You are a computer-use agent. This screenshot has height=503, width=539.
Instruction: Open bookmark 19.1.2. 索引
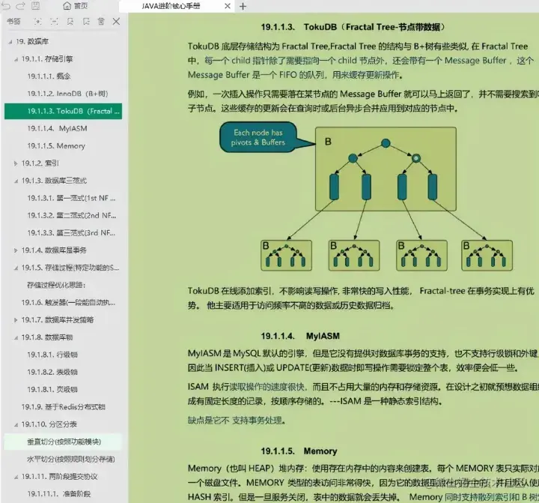40,163
